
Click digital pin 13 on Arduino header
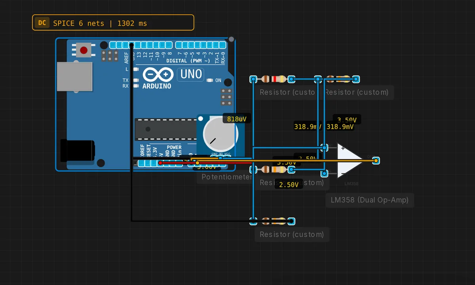pyautogui.click(x=138, y=45)
